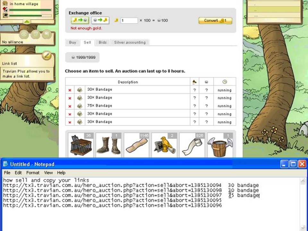The height and width of the screenshot is (231, 308).
Task: Click the Notepad line ending in 1385130096
Action: 112,205
